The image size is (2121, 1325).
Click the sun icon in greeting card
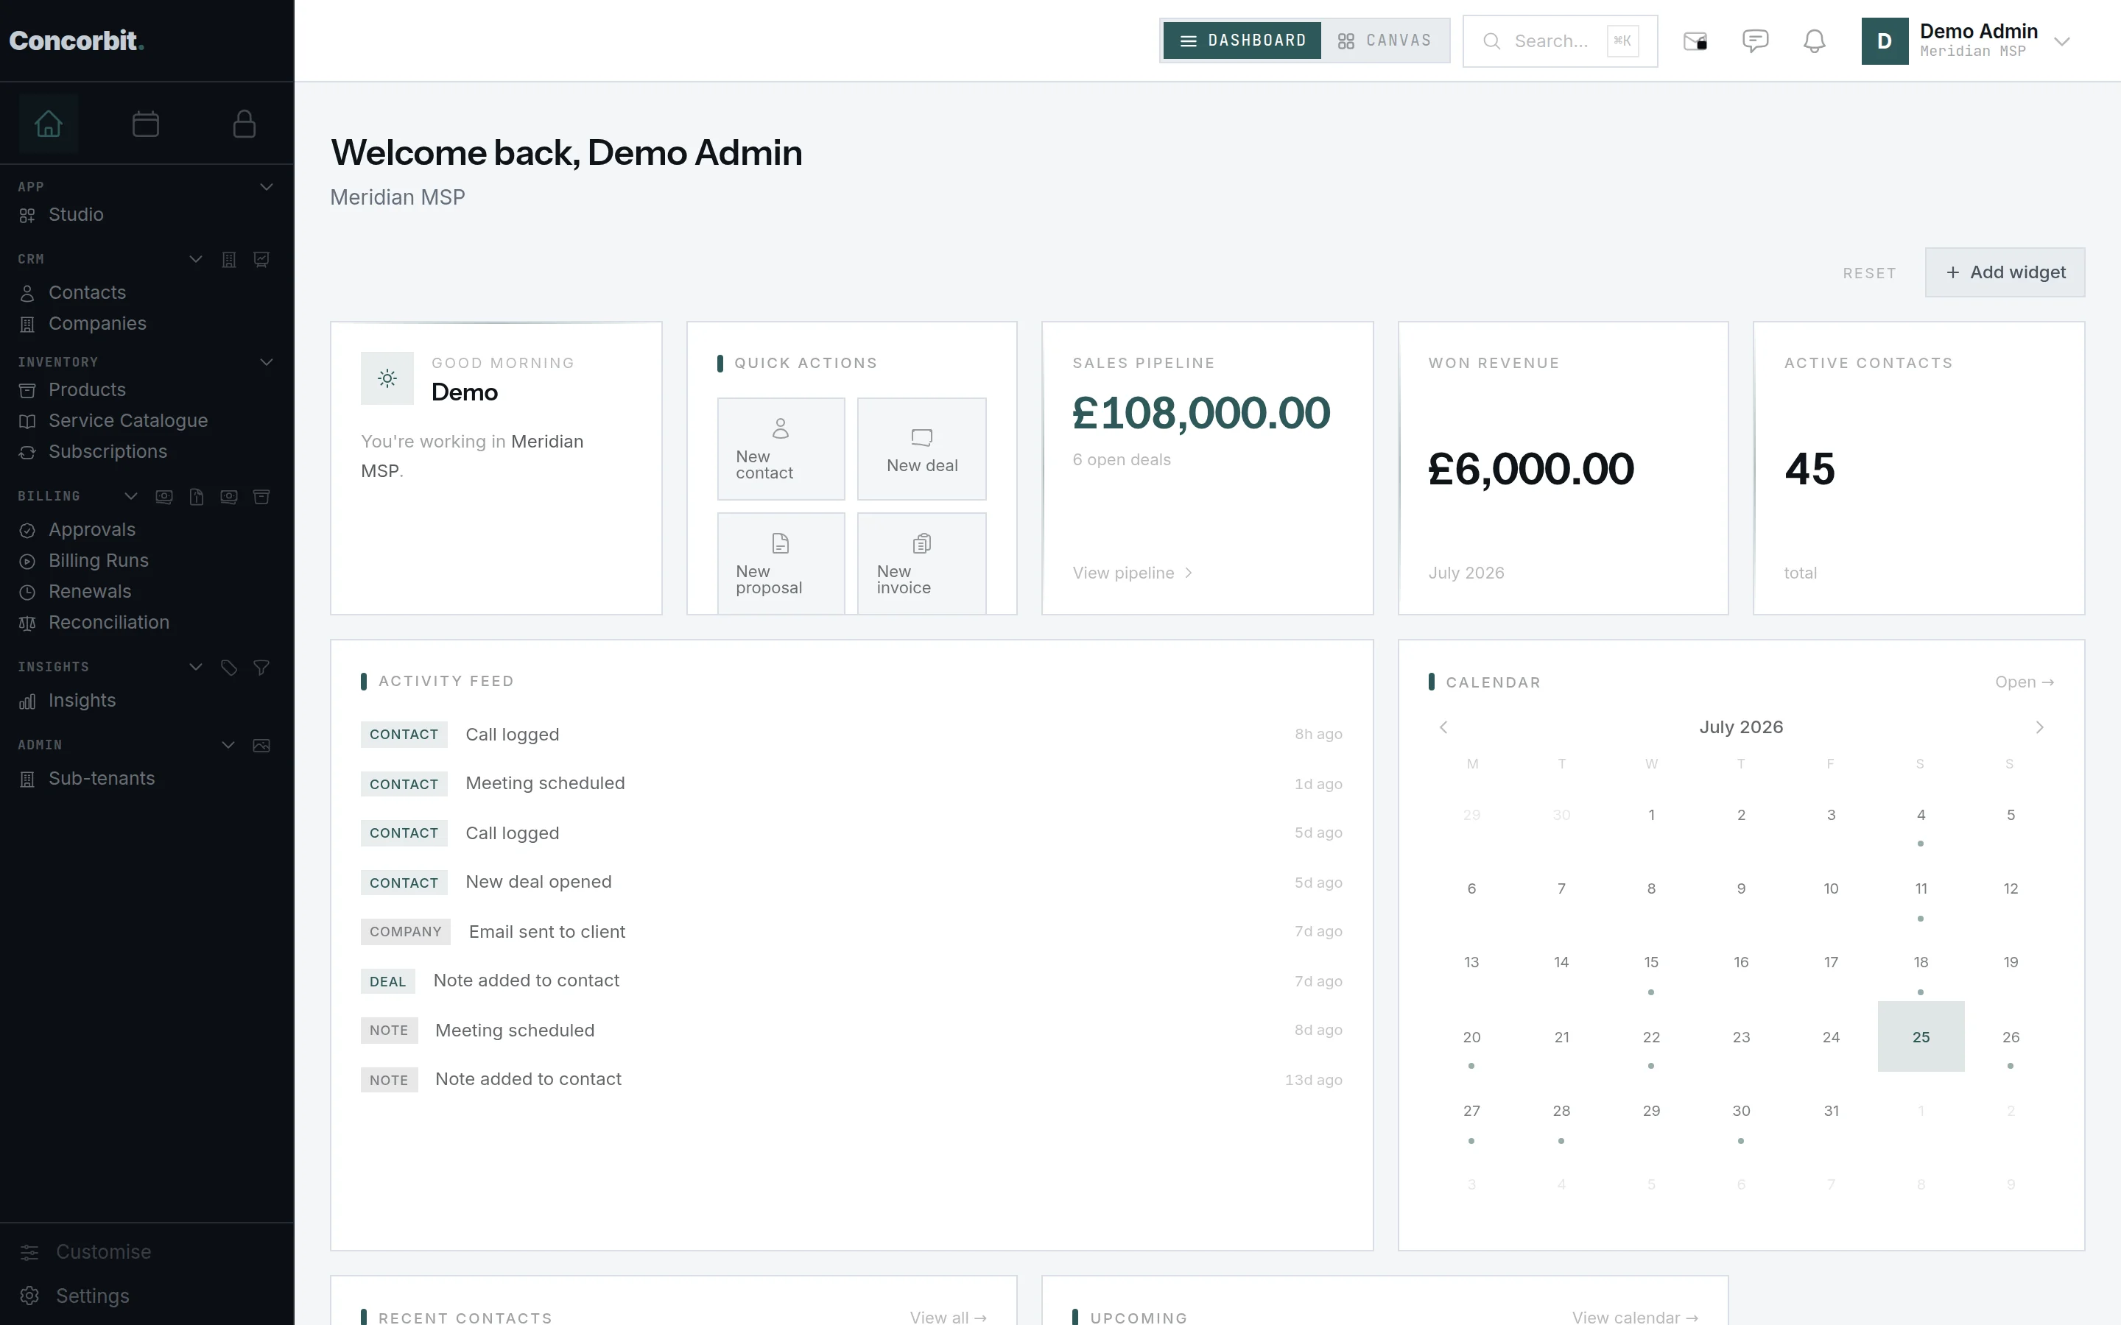387,378
